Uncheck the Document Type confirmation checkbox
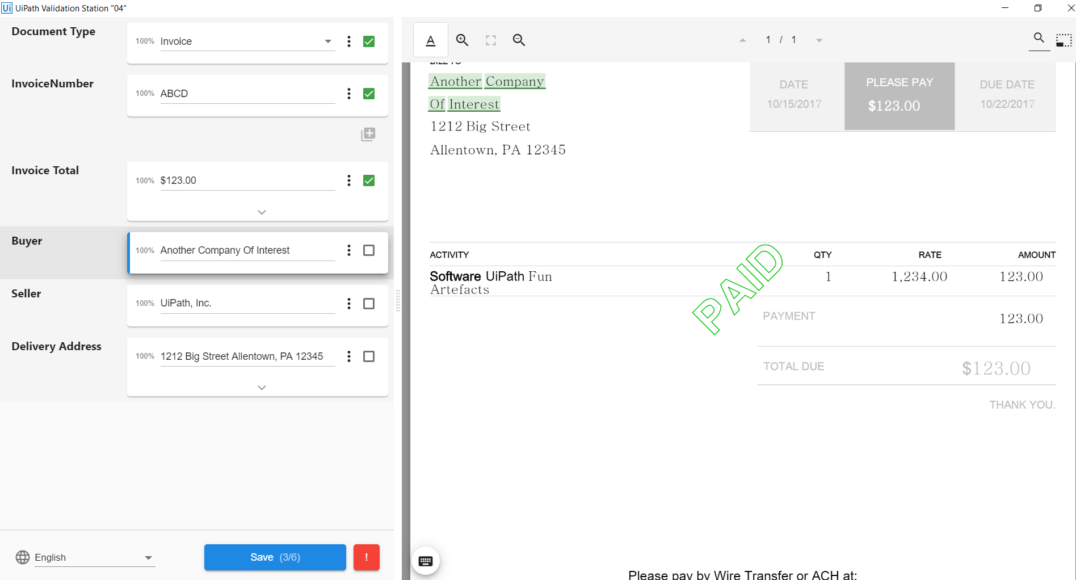The width and height of the screenshot is (1076, 580). [369, 41]
